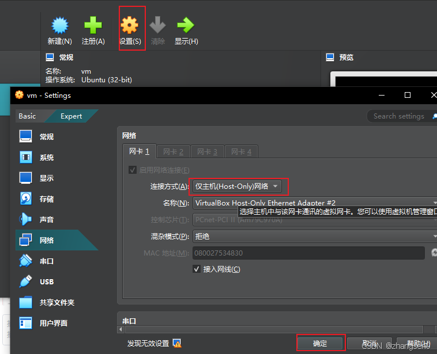Click the Serial Ports (串口) section heading in the panel
437x354 pixels.
(x=129, y=321)
